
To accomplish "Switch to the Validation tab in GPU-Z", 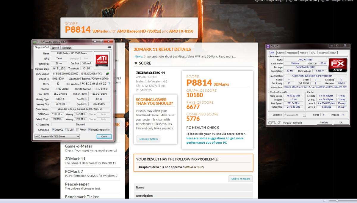I will pos(67,47).
